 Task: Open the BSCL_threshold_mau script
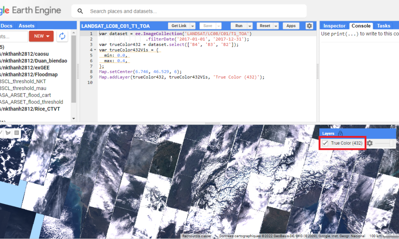click(x=23, y=88)
